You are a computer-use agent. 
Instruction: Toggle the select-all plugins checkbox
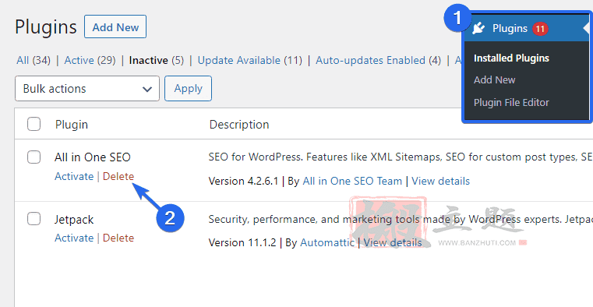coord(34,124)
